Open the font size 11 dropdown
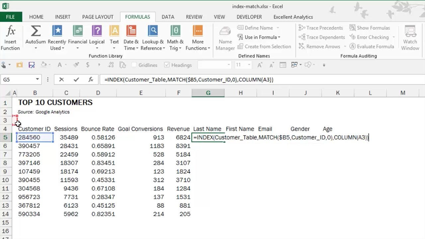The width and height of the screenshot is (425, 239). coord(249,65)
